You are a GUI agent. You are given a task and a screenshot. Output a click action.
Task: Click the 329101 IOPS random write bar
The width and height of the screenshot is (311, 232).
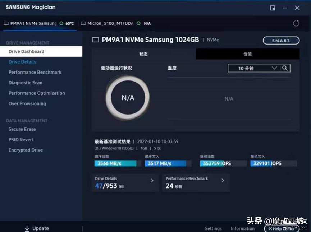click(274, 163)
